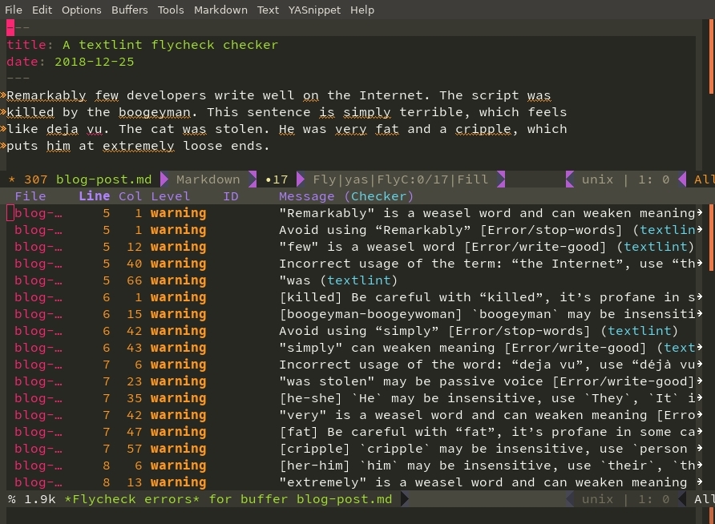Click the word extremely in the markdown buffer
715x524 pixels.
pos(138,147)
